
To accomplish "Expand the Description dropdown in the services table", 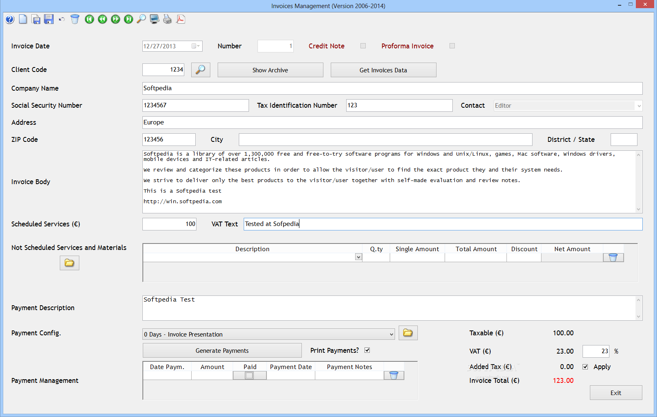I will point(358,257).
